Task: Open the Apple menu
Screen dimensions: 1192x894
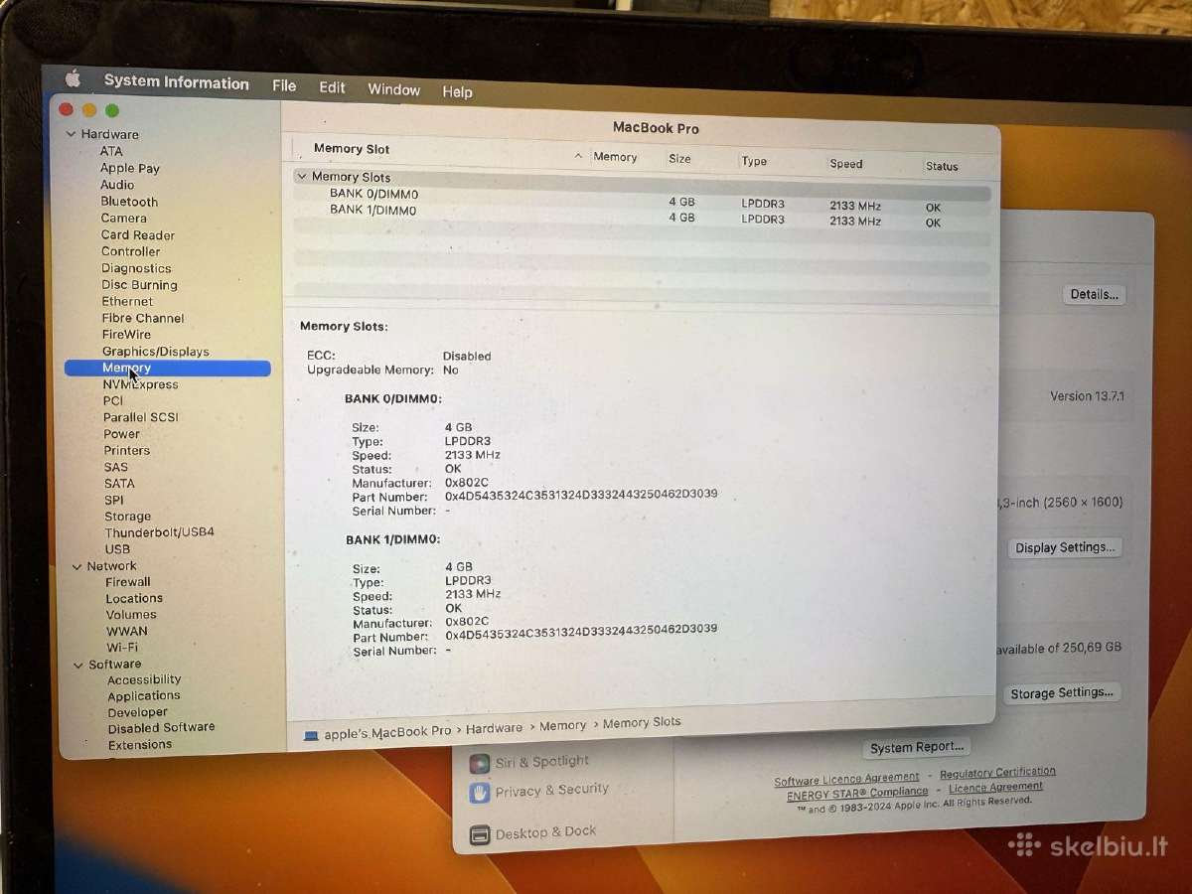Action: [x=72, y=78]
